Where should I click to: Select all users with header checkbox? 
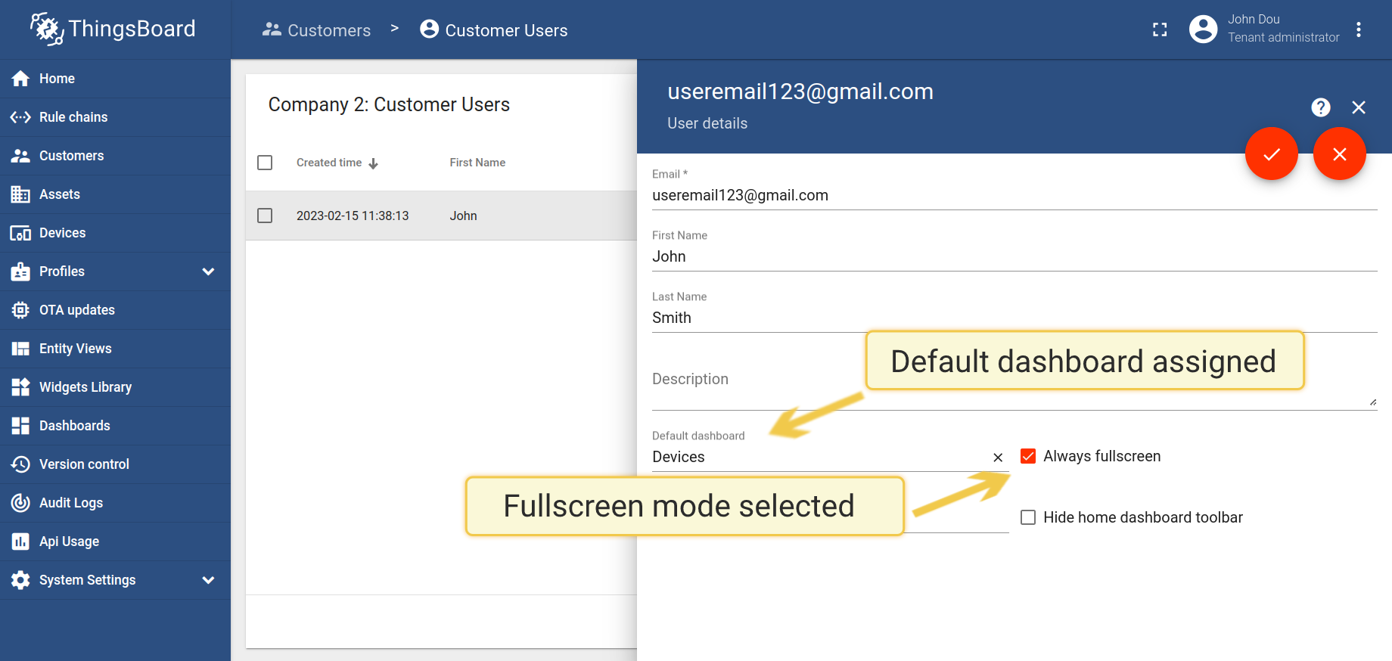pyautogui.click(x=265, y=163)
